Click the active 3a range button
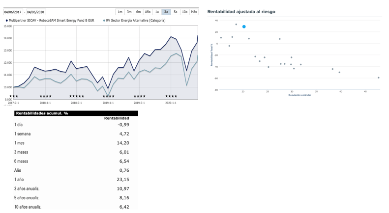 pos(166,12)
